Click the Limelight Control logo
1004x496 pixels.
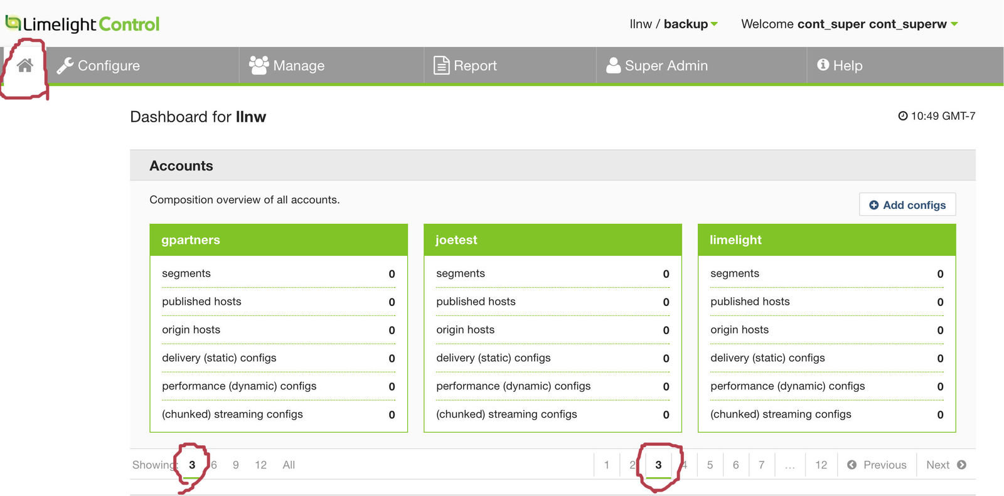(83, 24)
